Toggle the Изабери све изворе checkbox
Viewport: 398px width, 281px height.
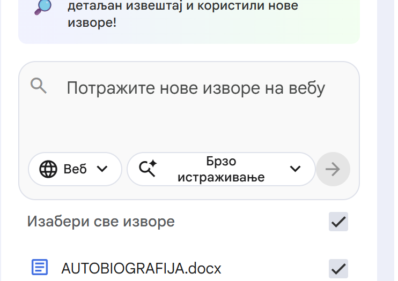point(338,222)
